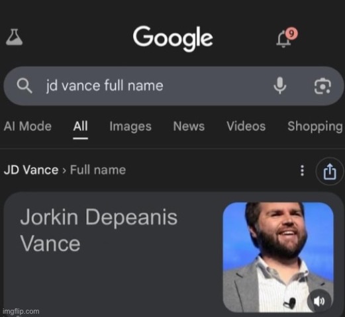Open Search Labs flask icon

pyautogui.click(x=14, y=37)
